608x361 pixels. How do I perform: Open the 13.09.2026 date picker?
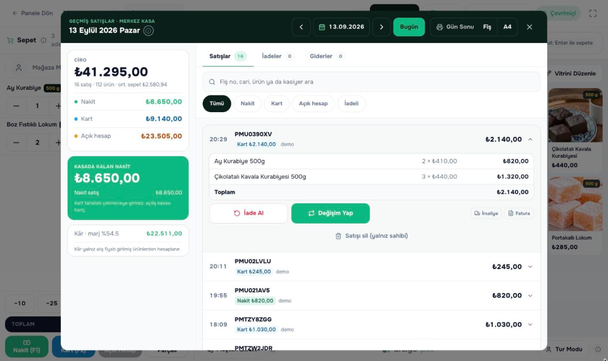click(342, 27)
